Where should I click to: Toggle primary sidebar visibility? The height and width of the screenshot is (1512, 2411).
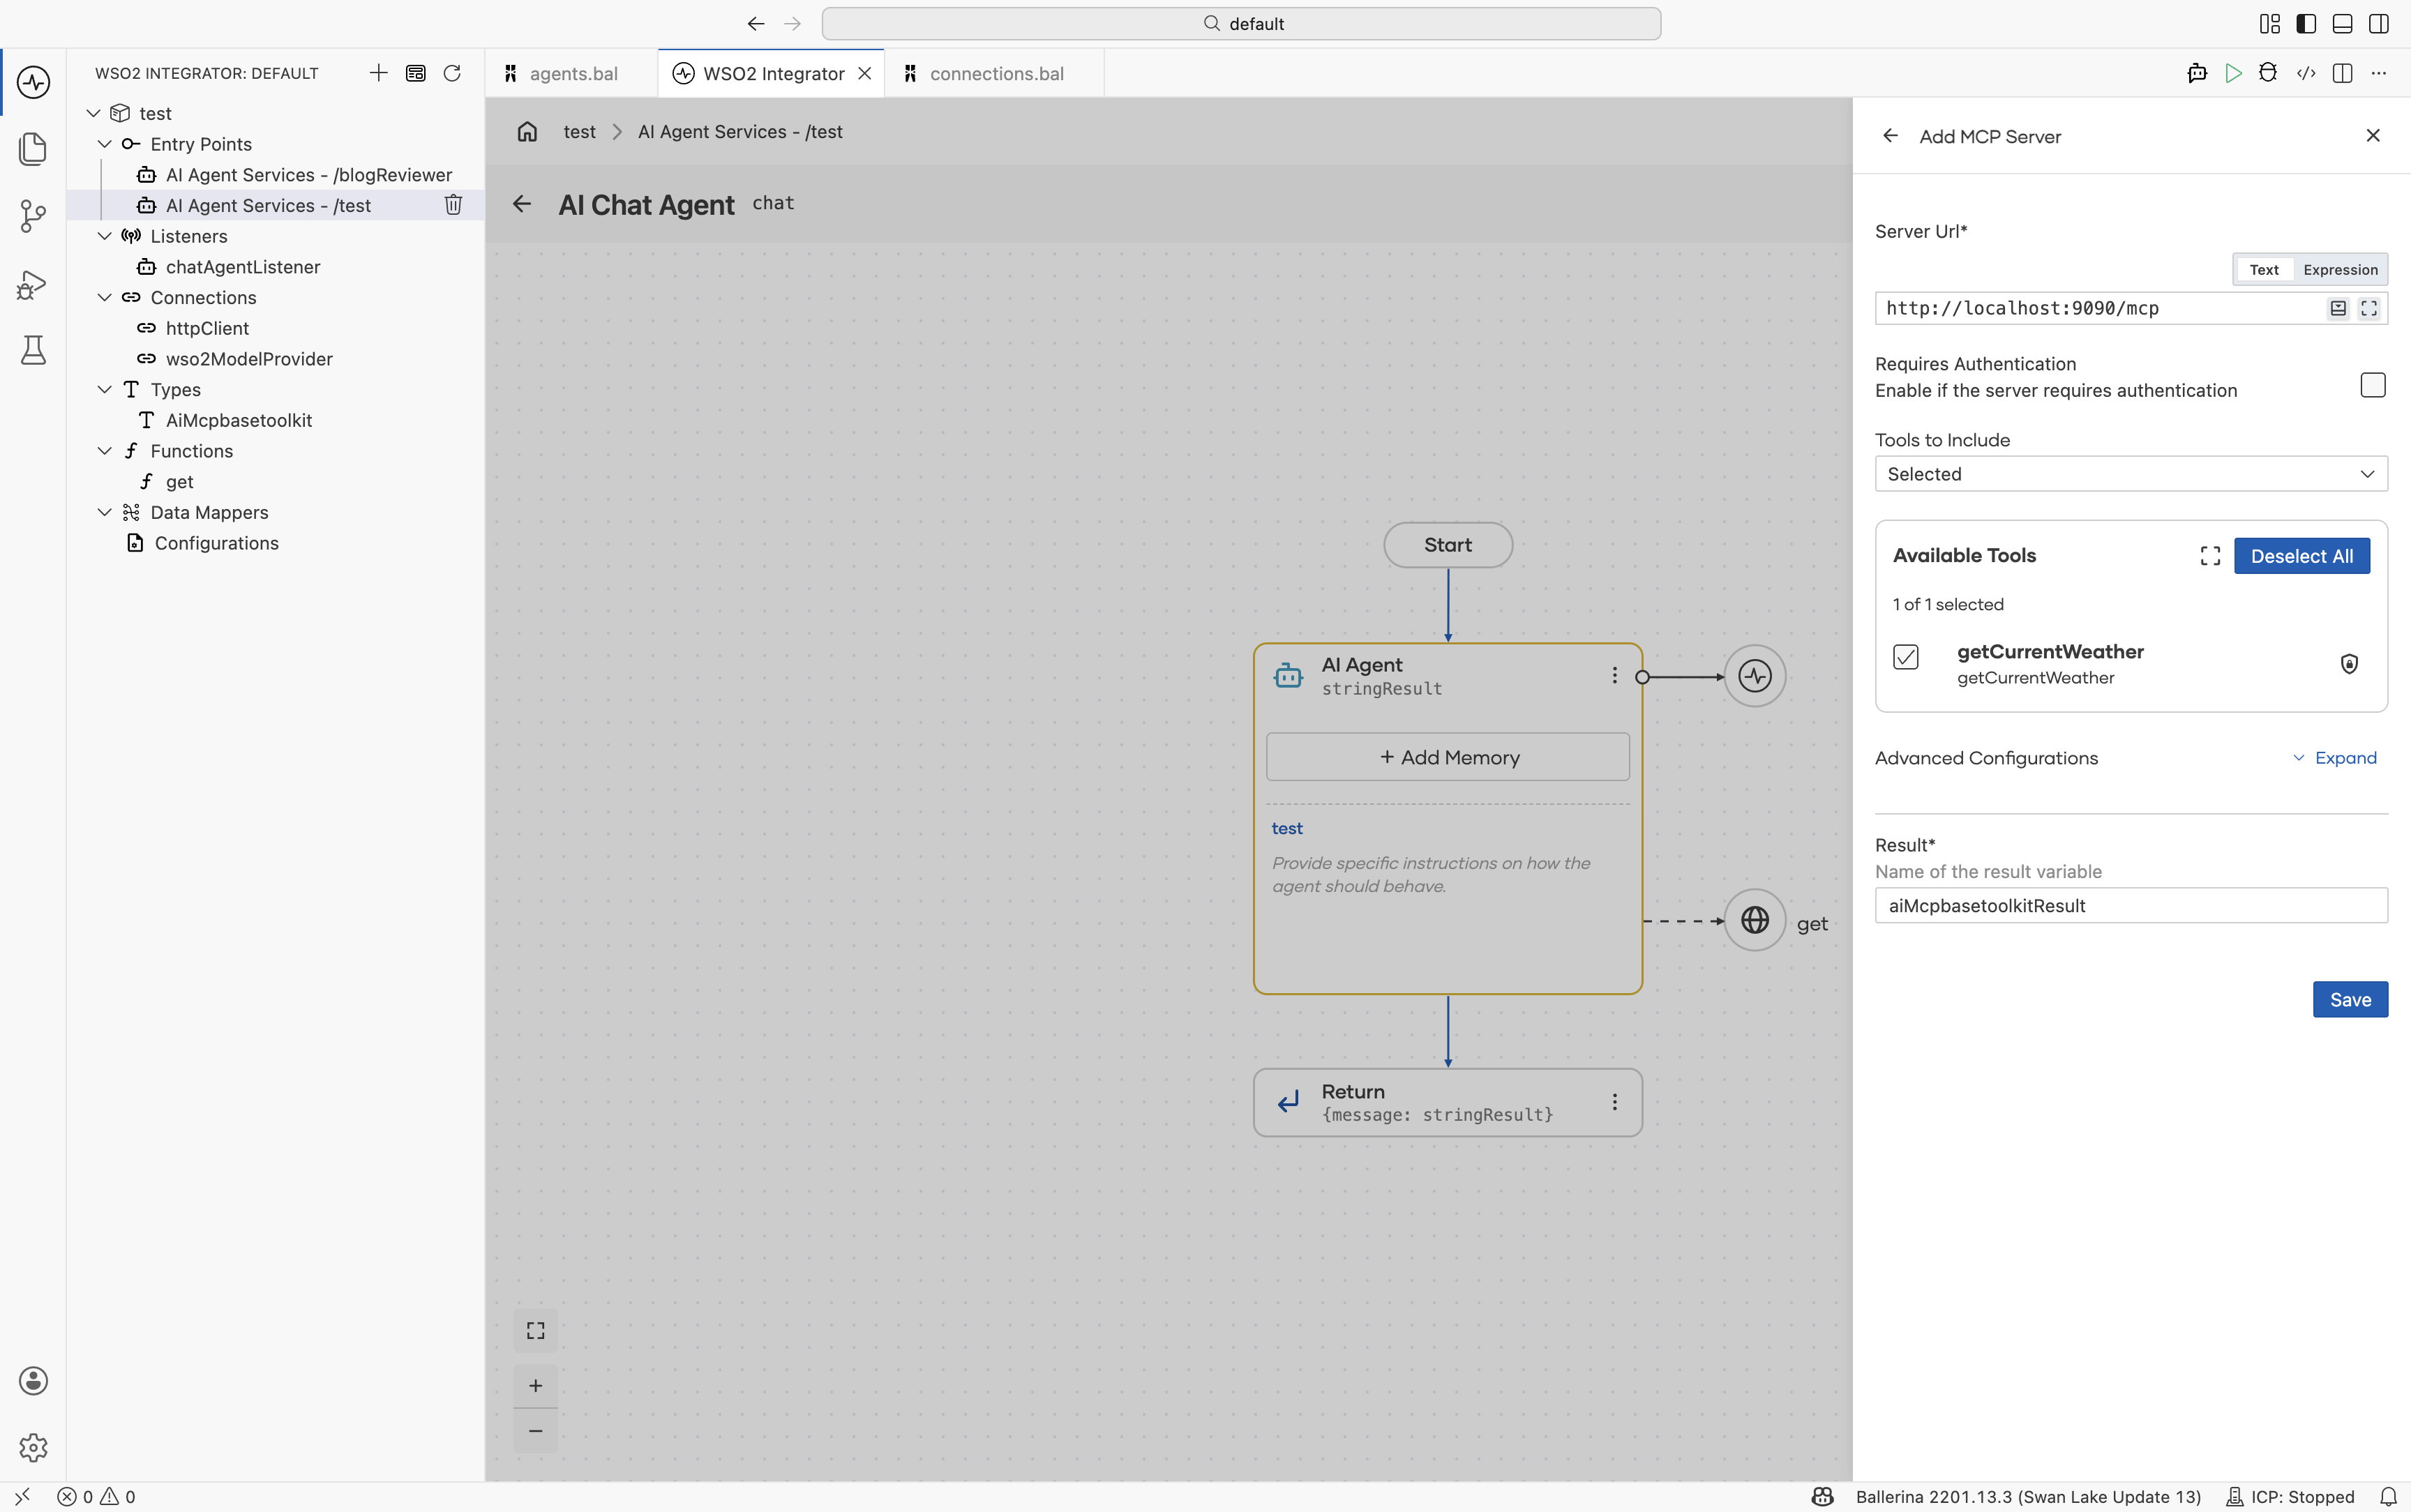coord(2306,24)
